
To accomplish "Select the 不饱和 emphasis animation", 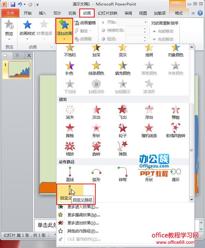I will point(70,51).
